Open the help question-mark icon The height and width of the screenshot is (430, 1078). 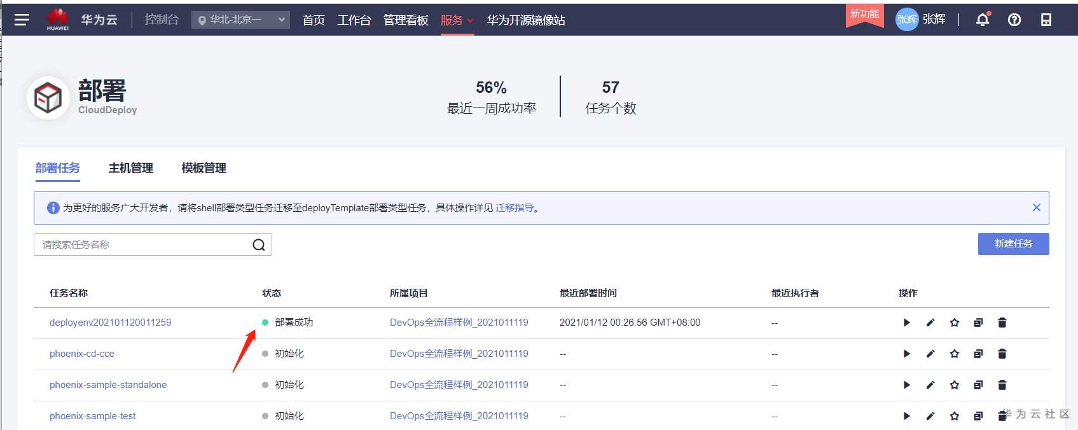pyautogui.click(x=1014, y=20)
